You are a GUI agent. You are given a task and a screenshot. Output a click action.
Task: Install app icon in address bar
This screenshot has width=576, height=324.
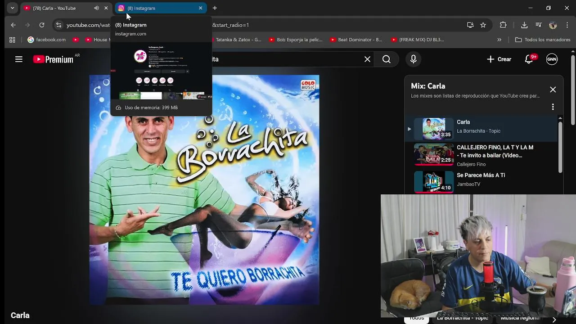(x=470, y=25)
